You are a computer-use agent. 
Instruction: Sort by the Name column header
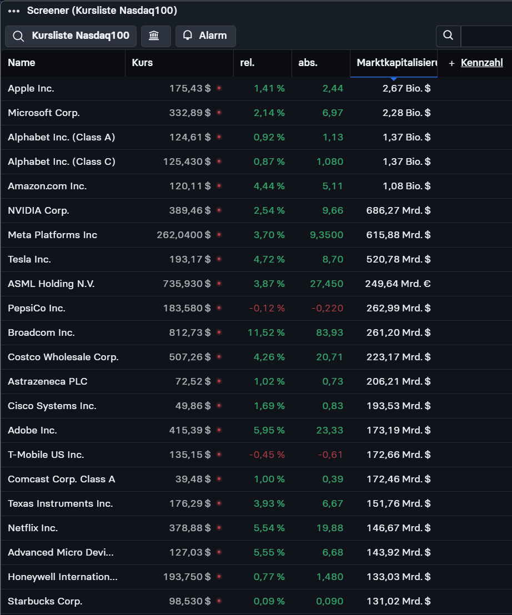[x=22, y=63]
